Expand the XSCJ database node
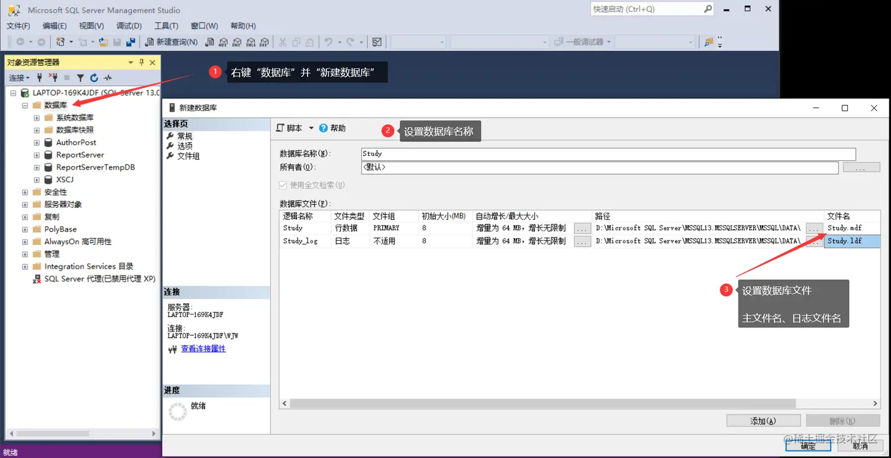This screenshot has height=458, width=891. pos(37,180)
